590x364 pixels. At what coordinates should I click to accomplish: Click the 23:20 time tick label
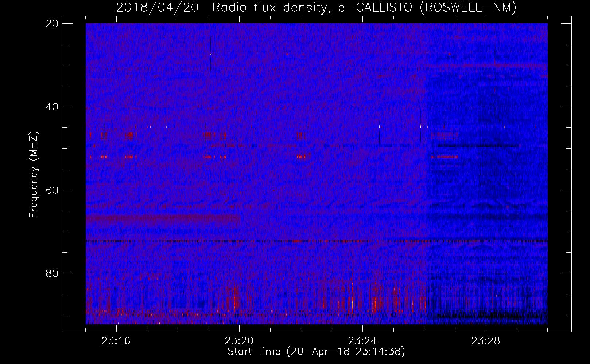coord(239,341)
